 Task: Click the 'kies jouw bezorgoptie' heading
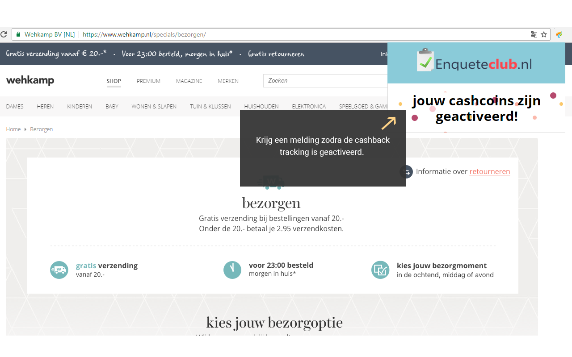pyautogui.click(x=274, y=323)
